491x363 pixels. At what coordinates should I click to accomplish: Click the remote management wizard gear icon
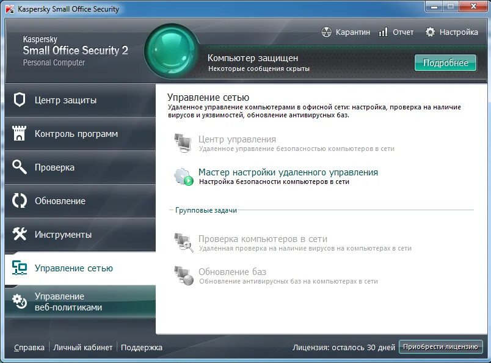click(184, 177)
